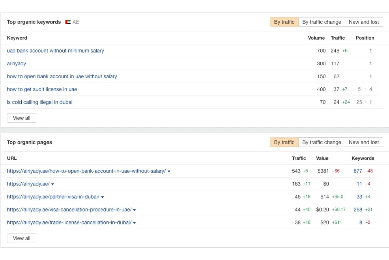Click keywords count 8 for trade license row
Screen dimensions: 389x260
361,223
